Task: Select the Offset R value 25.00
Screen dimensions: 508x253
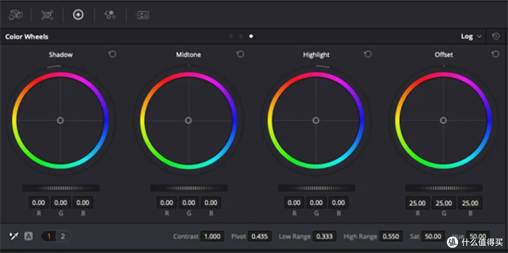Action: click(417, 203)
